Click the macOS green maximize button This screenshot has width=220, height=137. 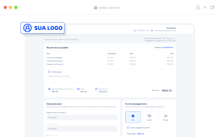(16, 7)
